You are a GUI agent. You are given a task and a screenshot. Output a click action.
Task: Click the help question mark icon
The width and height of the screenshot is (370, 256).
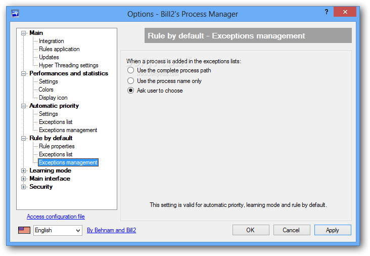tap(327, 12)
